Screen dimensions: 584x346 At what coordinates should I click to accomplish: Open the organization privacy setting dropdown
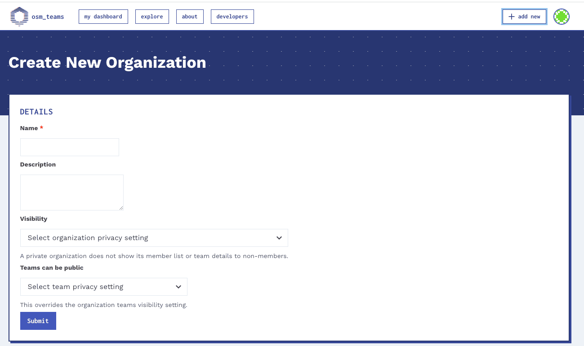click(x=154, y=237)
